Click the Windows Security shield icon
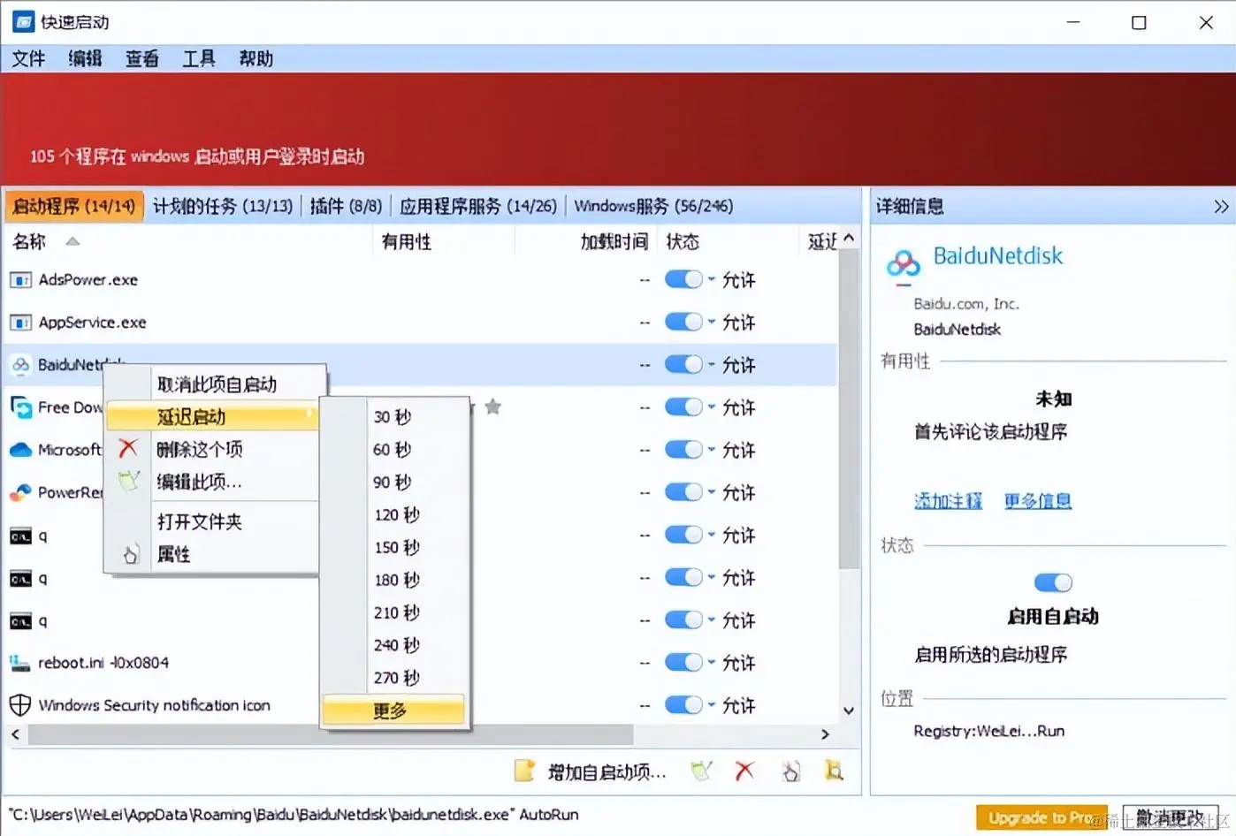 point(20,705)
